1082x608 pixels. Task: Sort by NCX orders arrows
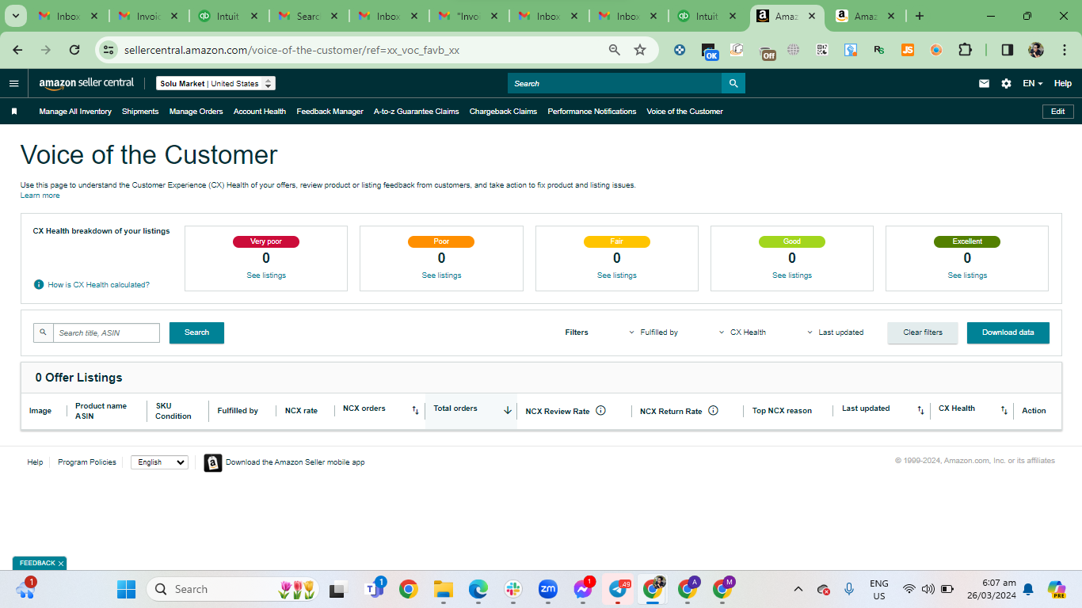(415, 410)
